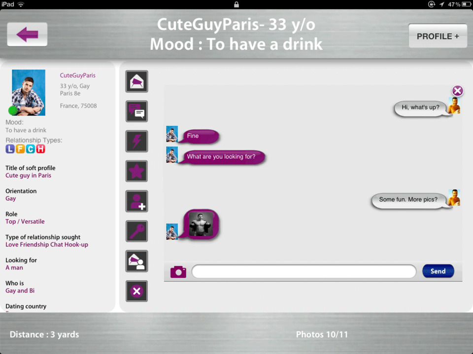Select the red H relationship badge
Viewport: 473px width, 354px height.
tap(40, 149)
